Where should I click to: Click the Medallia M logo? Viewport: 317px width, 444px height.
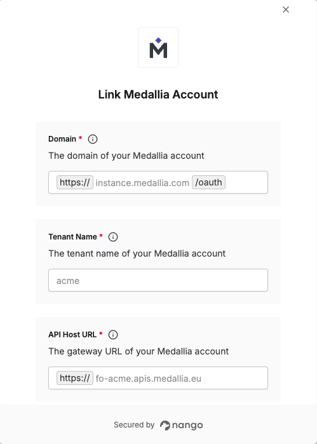tap(158, 48)
